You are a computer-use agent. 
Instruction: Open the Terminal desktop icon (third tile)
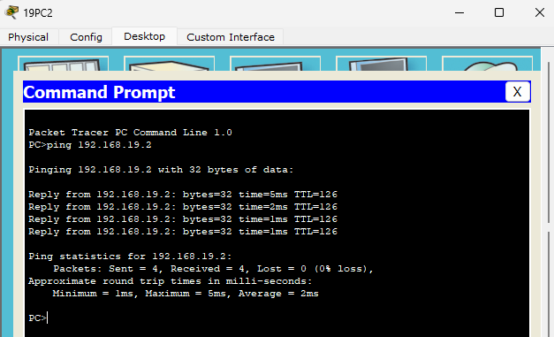coord(276,64)
